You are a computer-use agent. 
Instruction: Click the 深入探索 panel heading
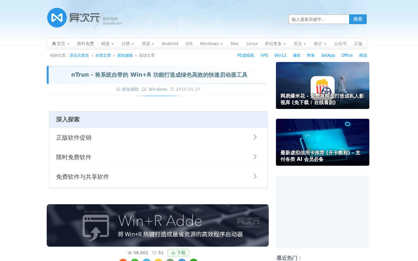tap(68, 119)
